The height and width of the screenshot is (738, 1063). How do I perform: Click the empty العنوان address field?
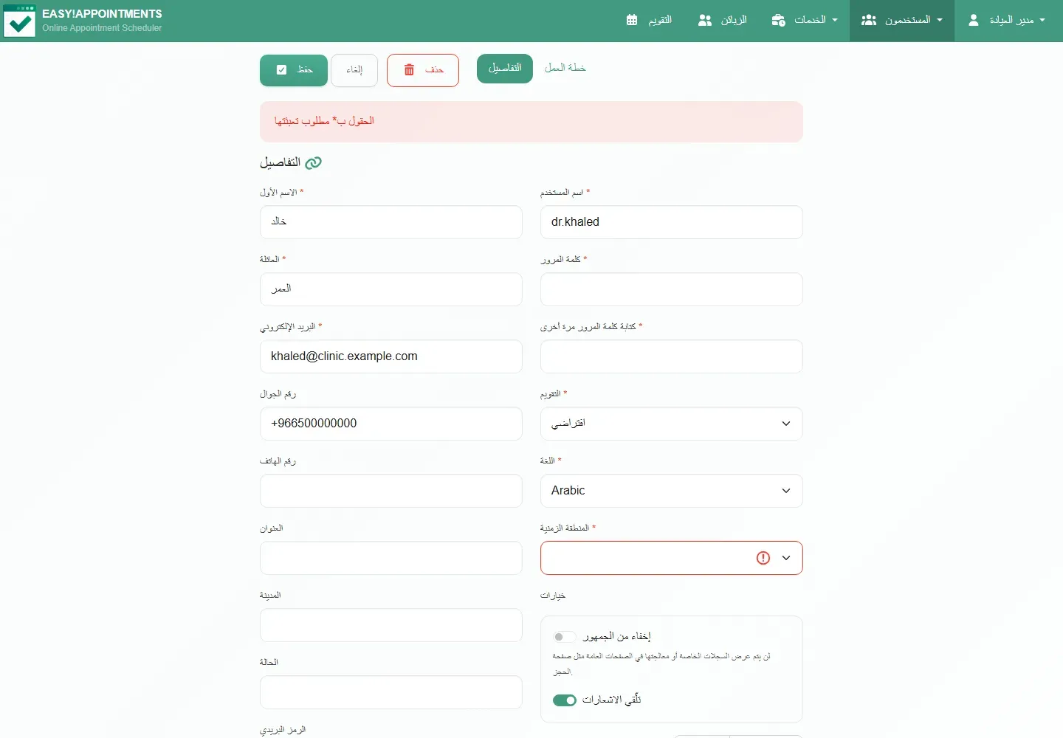click(391, 558)
